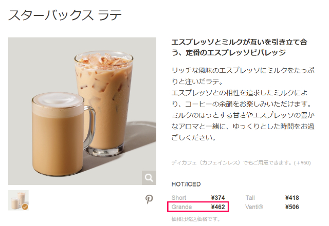Click the bold エスプレッソとミルク headline
Screen dimensions: 329x226
(x=240, y=47)
